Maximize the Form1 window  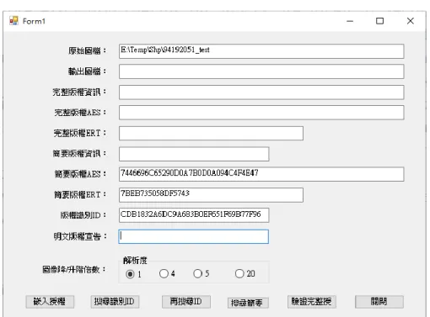coord(379,21)
